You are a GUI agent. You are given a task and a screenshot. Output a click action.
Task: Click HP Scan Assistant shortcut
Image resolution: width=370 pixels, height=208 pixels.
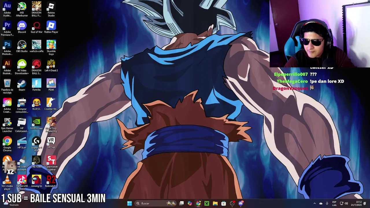(x=22, y=164)
